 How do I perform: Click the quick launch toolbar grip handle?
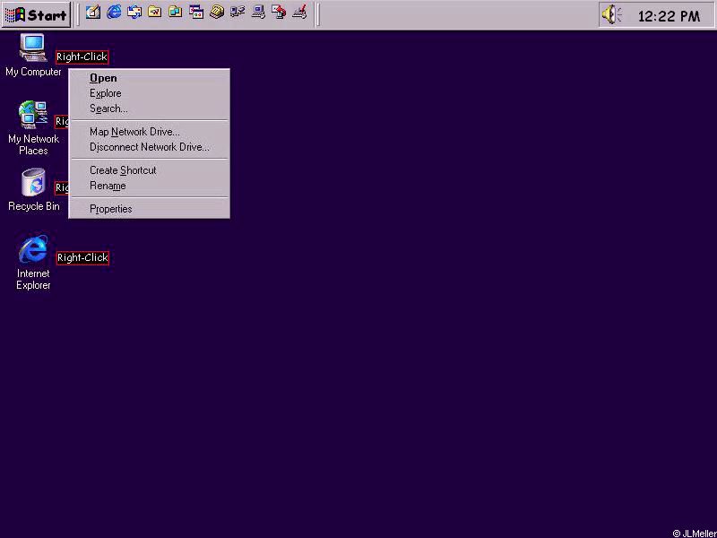[77, 14]
